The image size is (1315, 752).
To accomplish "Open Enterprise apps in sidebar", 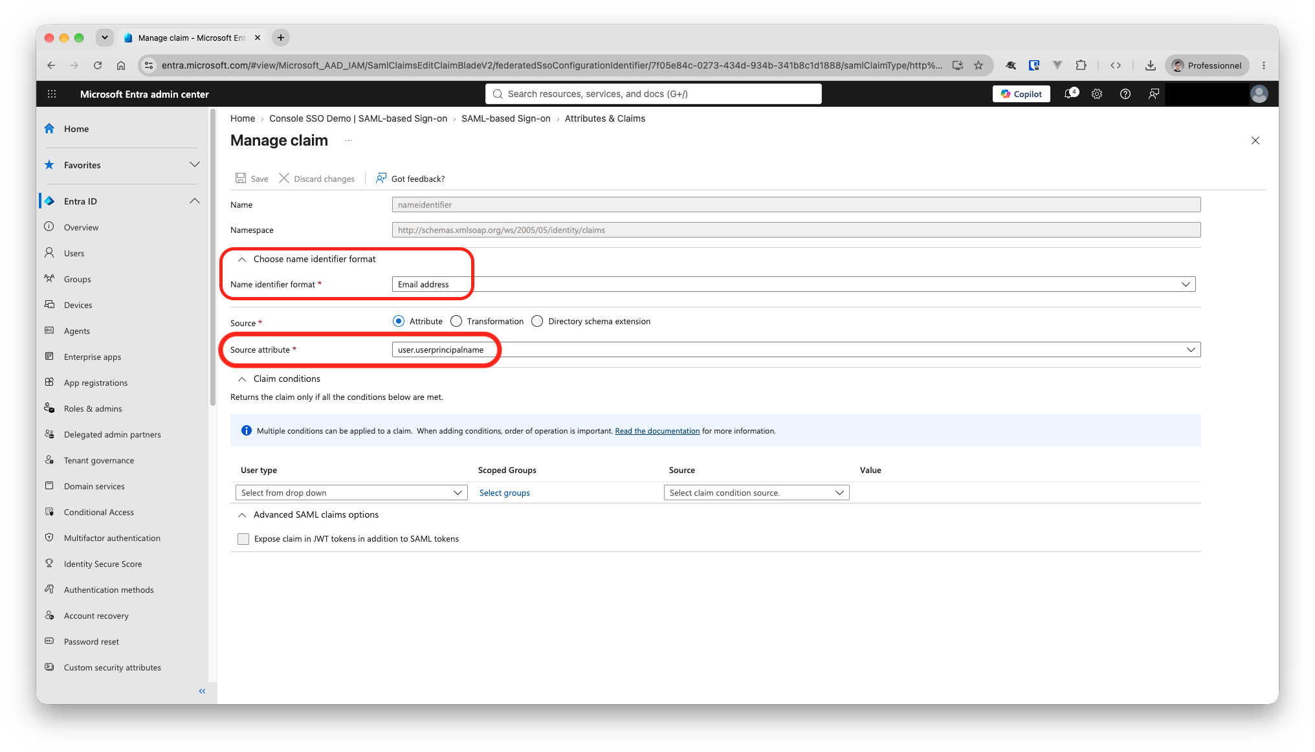I will tap(93, 357).
